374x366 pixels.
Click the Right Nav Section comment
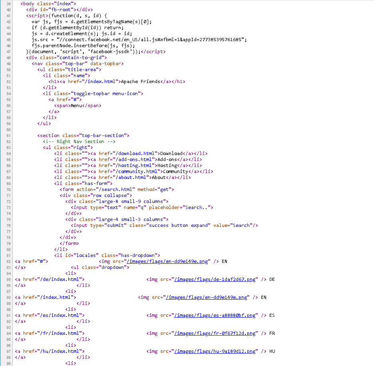[79, 141]
